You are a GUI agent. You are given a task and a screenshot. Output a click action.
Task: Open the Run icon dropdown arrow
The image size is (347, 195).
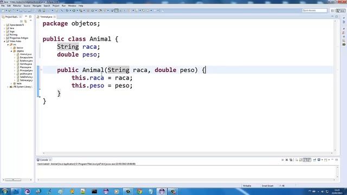click(77, 11)
